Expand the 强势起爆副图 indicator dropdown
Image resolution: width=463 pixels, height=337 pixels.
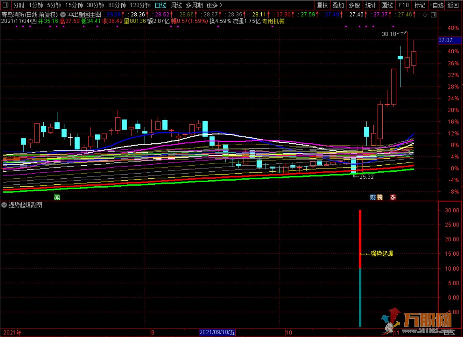click(x=4, y=205)
